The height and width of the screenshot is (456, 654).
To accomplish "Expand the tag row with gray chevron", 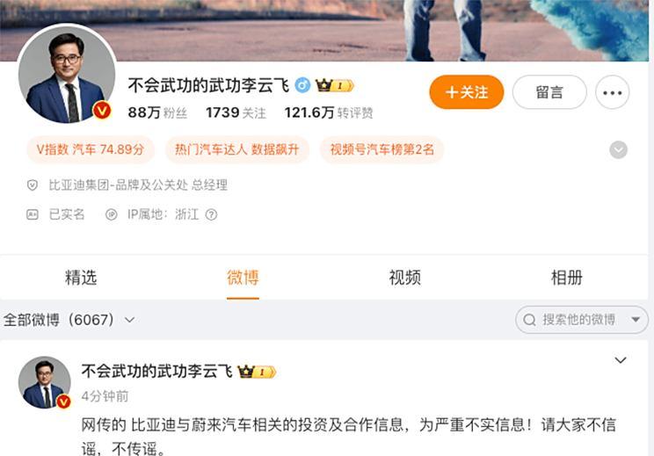I will click(x=618, y=149).
